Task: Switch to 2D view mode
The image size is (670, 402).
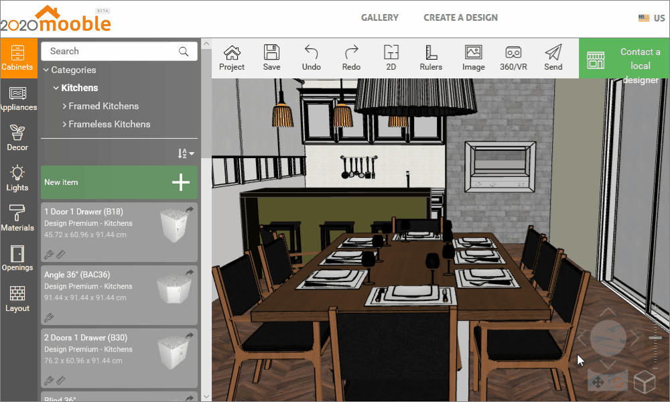Action: [391, 58]
